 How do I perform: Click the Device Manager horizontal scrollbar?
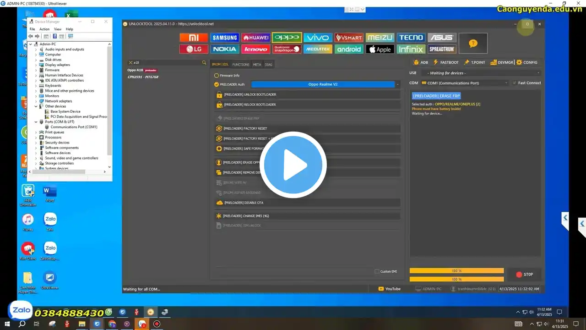59,172
